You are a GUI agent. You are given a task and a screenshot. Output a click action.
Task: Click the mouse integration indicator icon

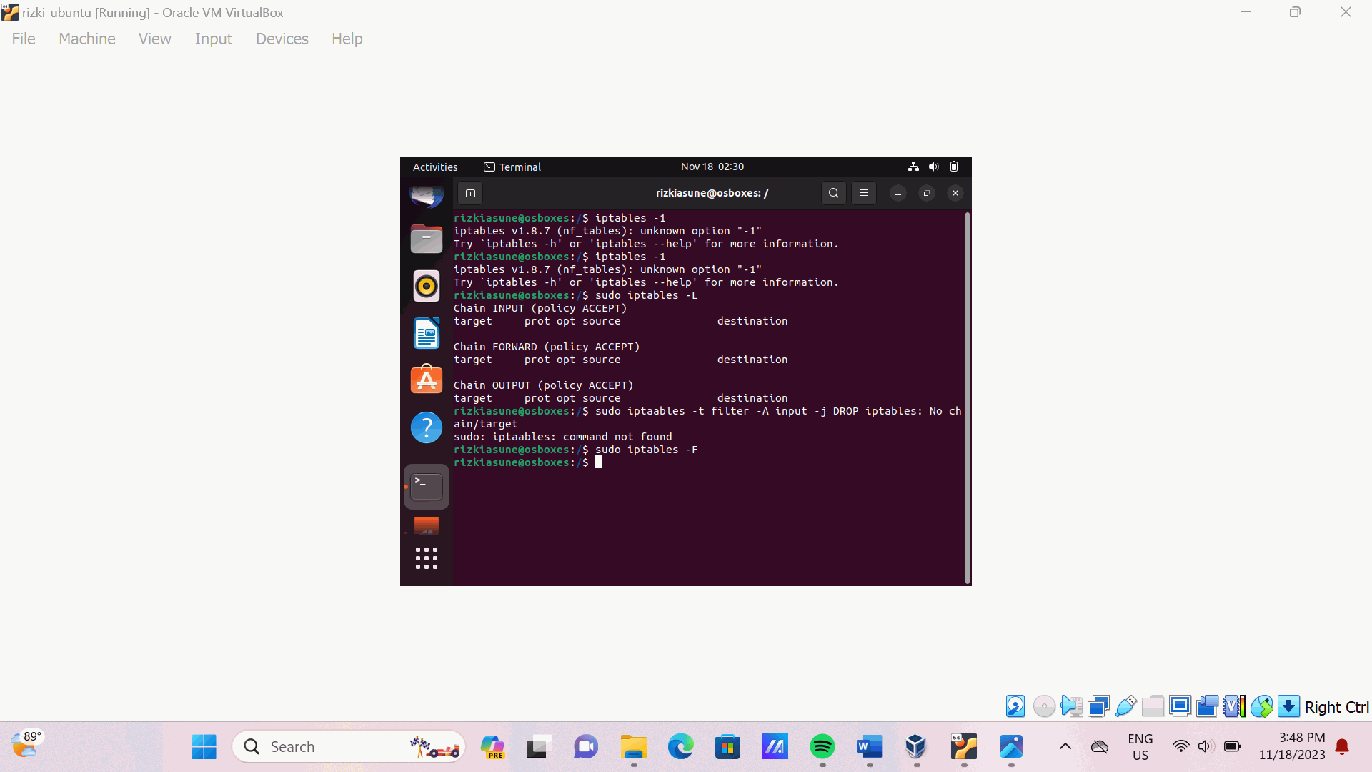tap(1261, 706)
